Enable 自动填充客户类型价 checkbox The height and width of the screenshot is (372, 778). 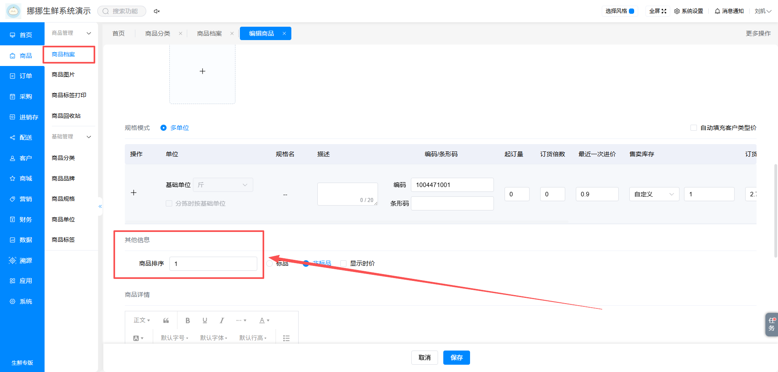(x=694, y=128)
